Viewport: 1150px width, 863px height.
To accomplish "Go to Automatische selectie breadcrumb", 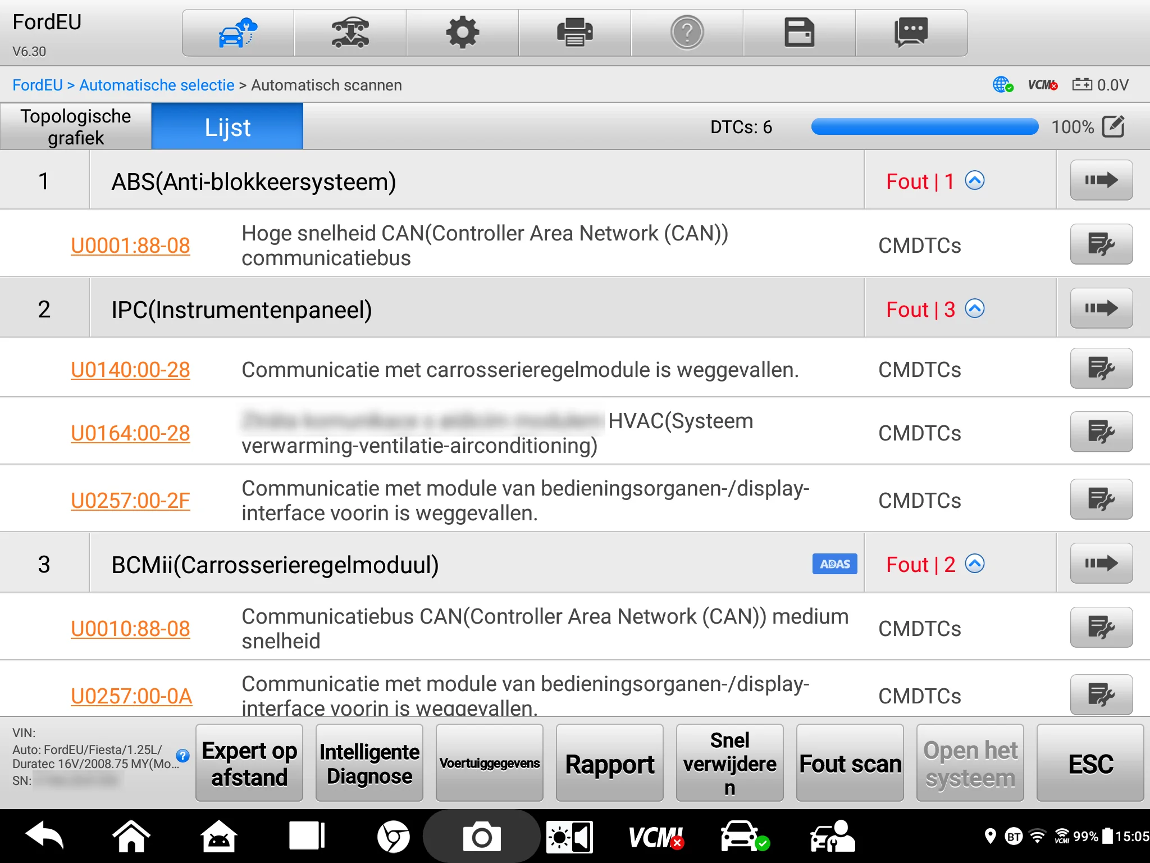I will (157, 85).
